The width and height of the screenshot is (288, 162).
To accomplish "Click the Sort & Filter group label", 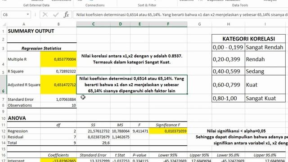I will point(147,5).
